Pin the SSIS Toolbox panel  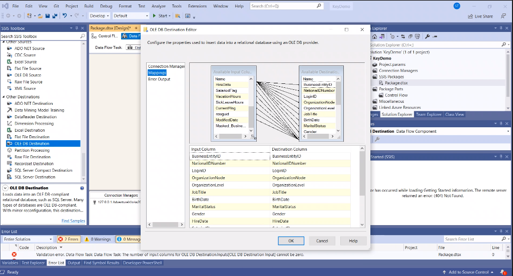77,28
